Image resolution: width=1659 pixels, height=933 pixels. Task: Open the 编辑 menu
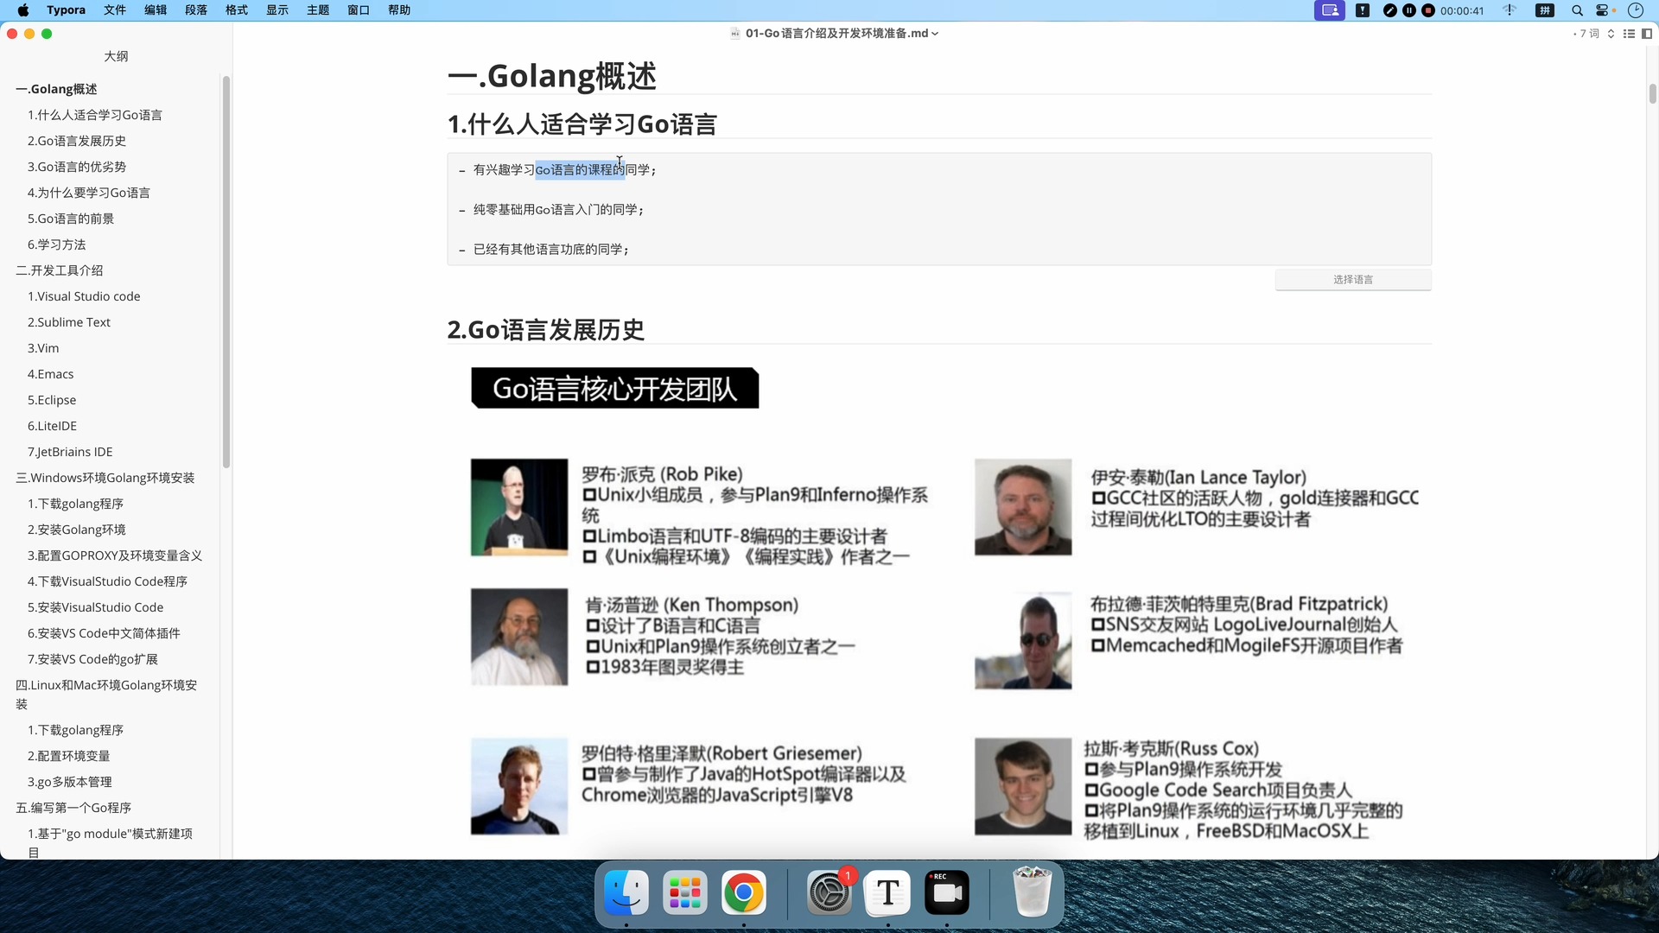[x=156, y=10]
